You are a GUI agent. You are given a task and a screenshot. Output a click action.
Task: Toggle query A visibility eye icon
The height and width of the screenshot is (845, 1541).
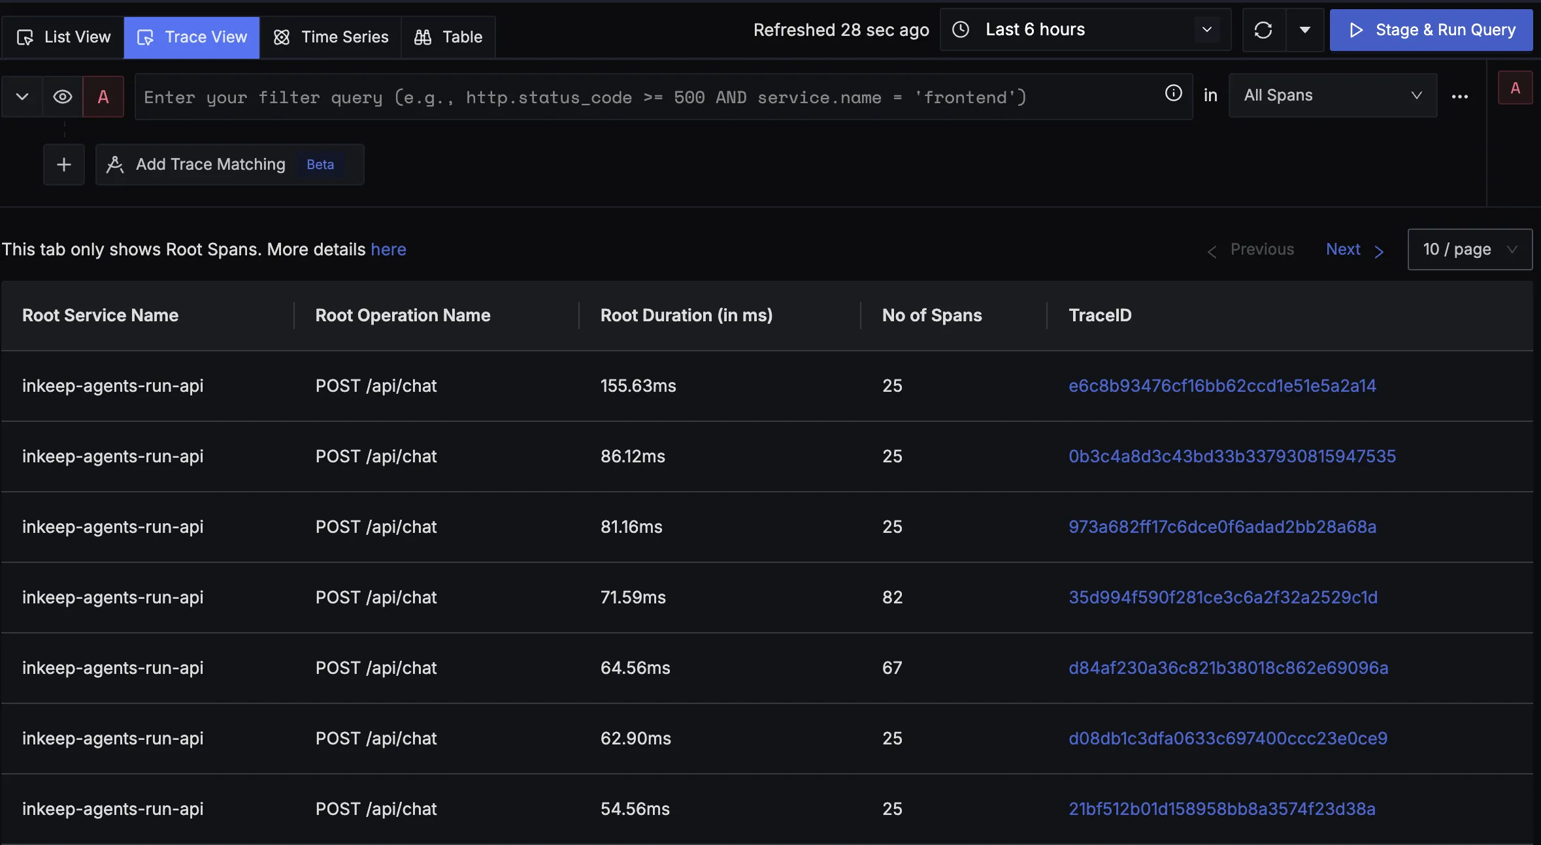(x=63, y=97)
